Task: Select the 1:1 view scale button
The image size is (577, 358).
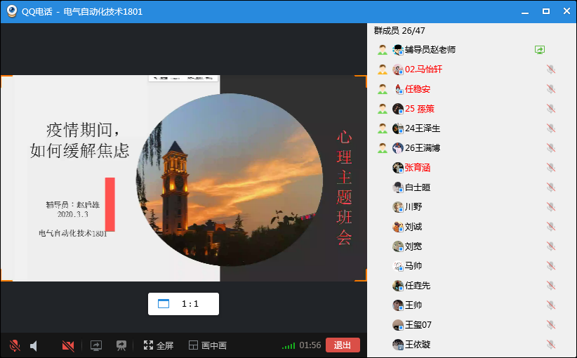Action: (x=183, y=304)
